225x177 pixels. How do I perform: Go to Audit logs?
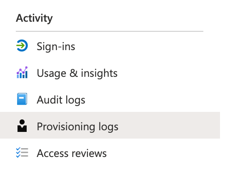110,99
